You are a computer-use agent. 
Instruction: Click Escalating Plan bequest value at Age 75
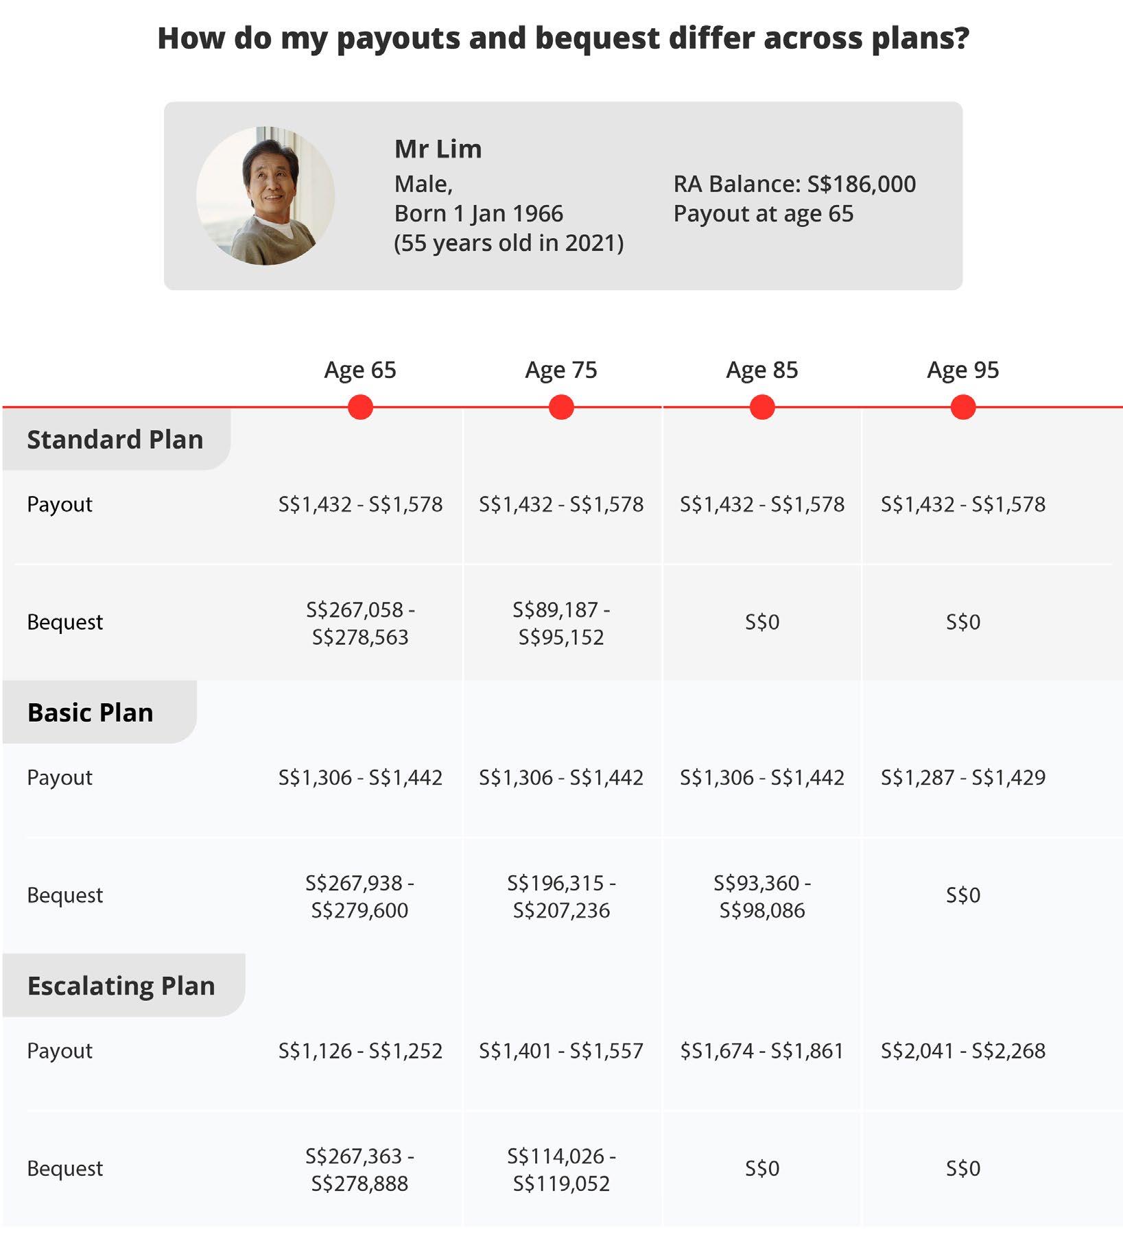click(x=561, y=1169)
